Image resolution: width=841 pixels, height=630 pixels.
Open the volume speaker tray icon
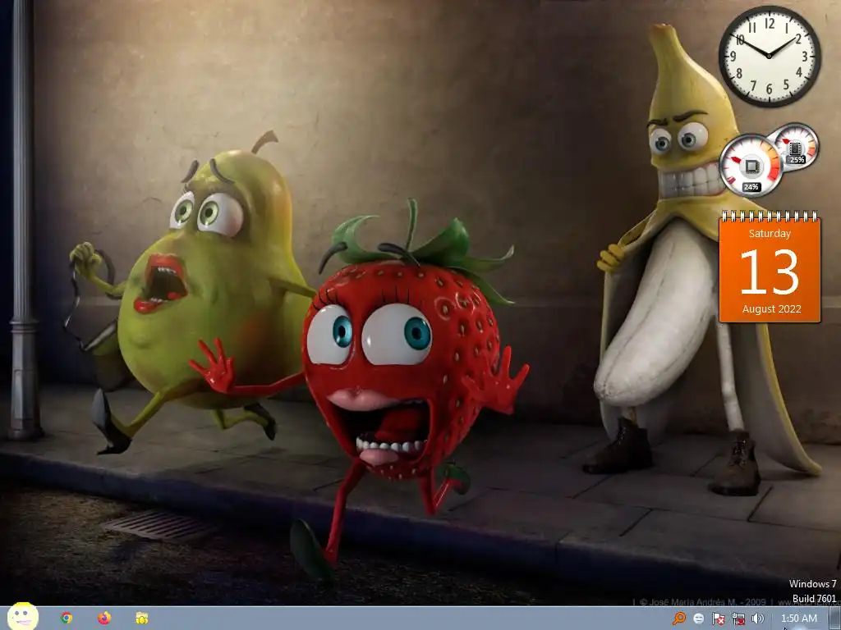coord(757,619)
